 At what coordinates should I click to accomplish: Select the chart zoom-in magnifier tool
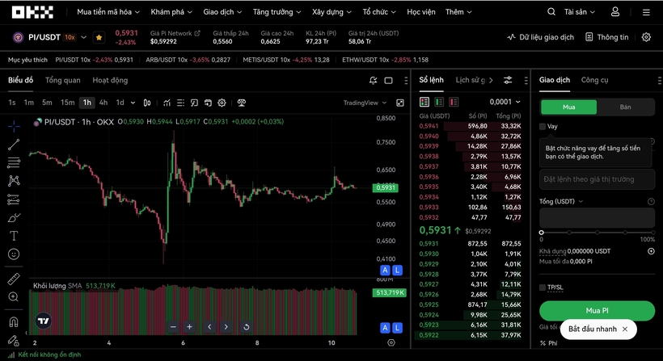click(14, 297)
